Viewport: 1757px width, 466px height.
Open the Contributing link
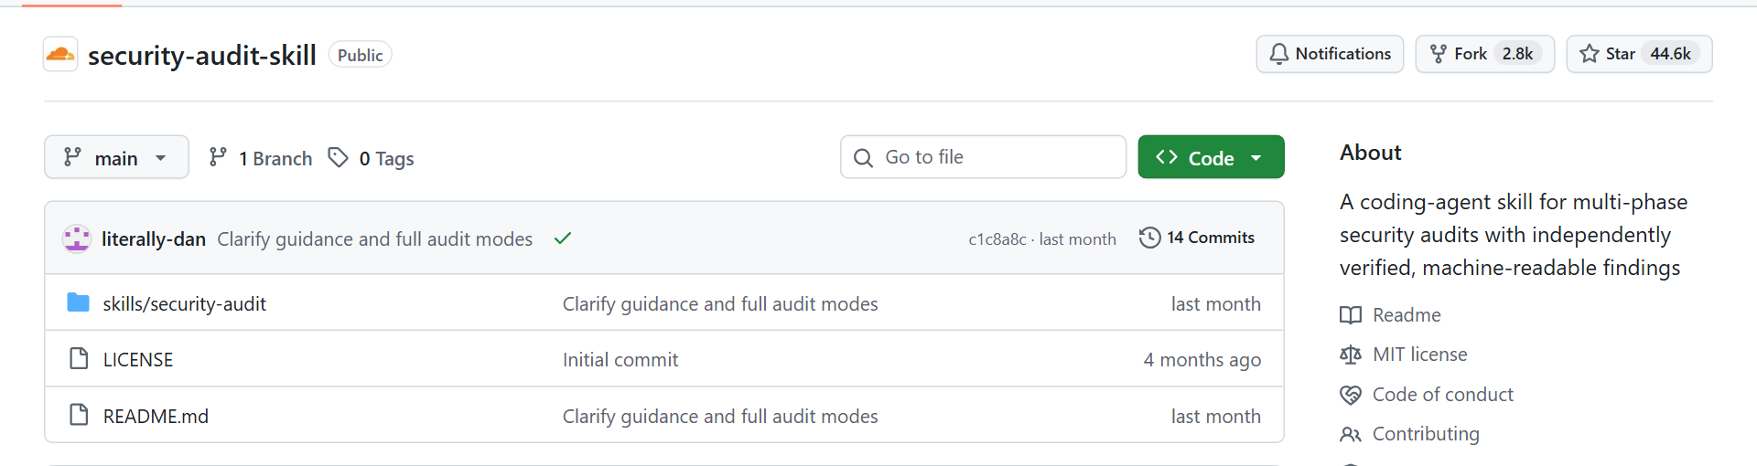coord(1426,434)
